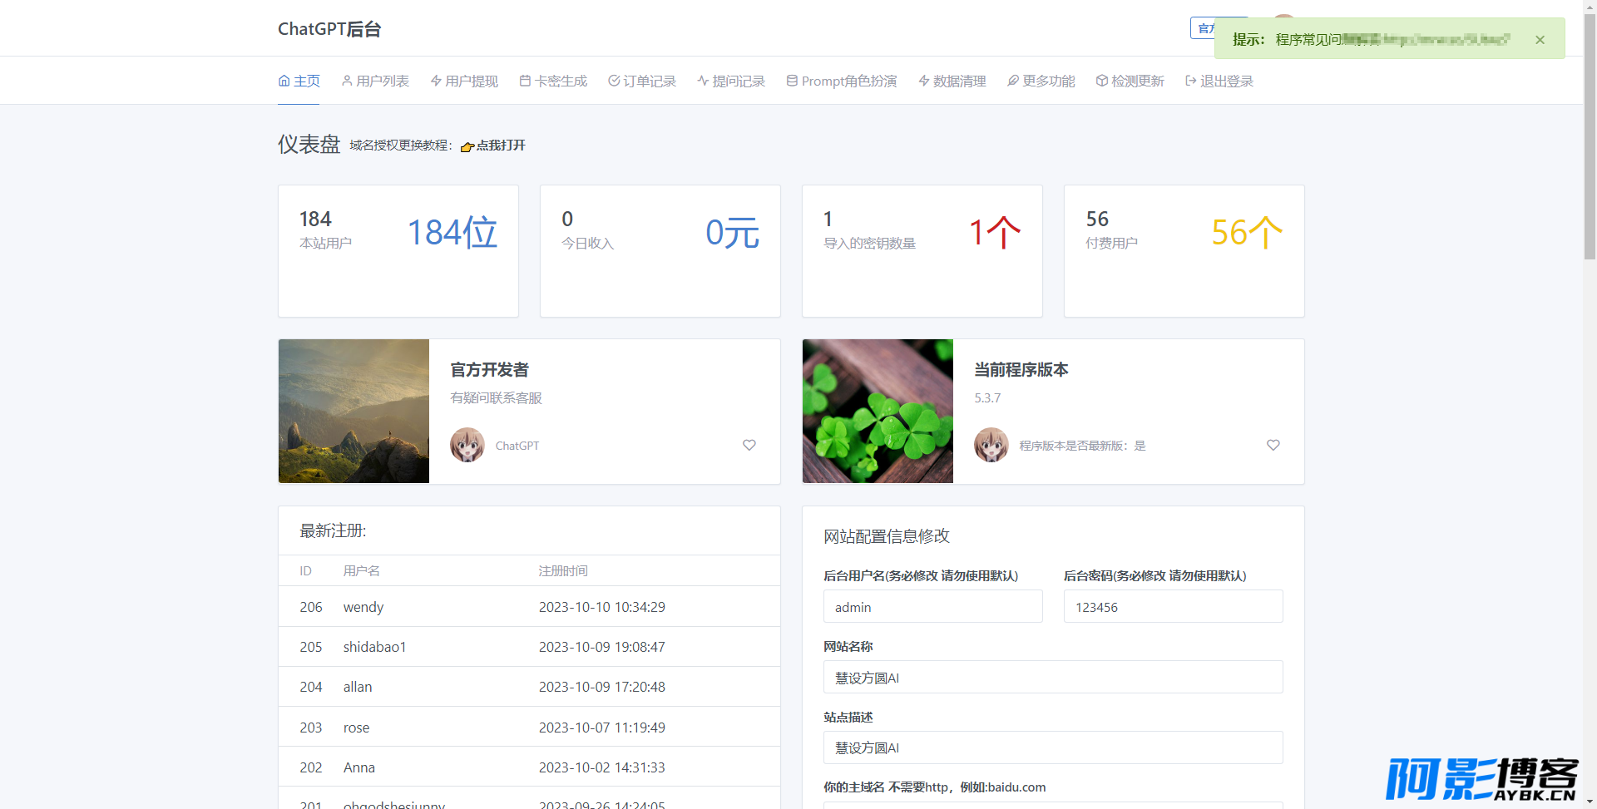Click the calendar icon beside 卡密生成

point(525,81)
